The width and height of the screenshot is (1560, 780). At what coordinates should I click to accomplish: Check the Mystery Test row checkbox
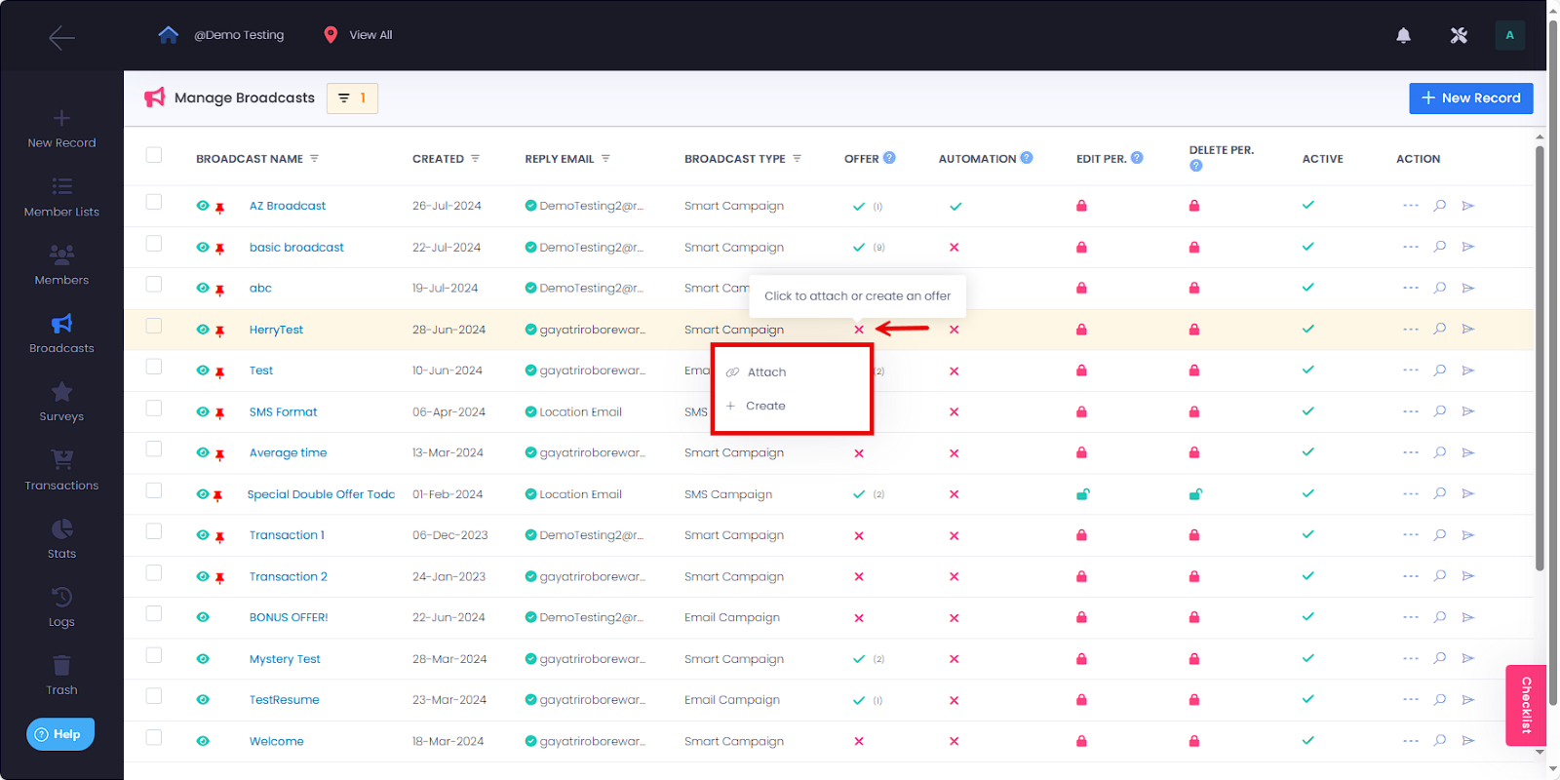[x=153, y=655]
